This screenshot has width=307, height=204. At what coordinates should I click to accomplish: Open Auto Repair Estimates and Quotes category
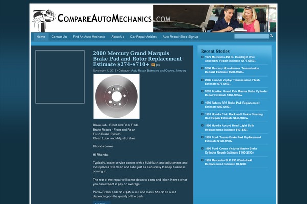(x=152, y=71)
